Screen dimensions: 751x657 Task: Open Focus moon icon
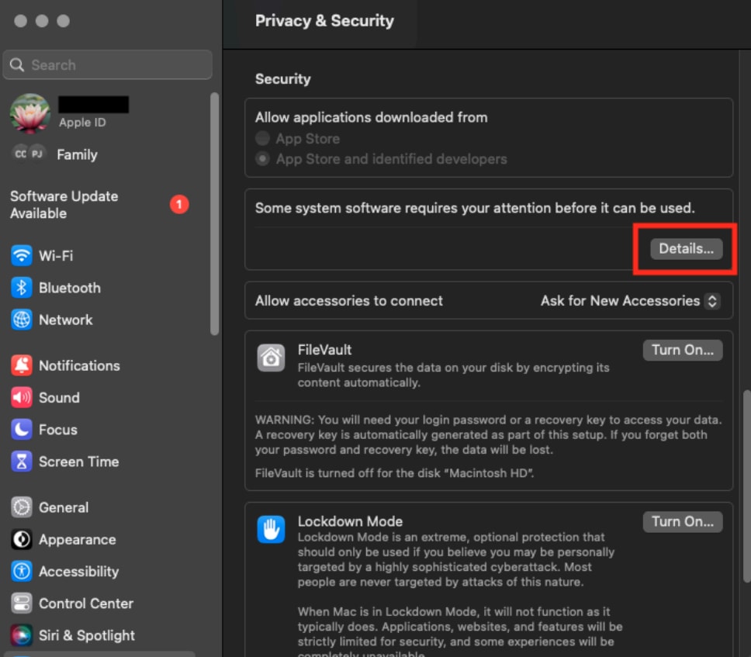tap(22, 429)
